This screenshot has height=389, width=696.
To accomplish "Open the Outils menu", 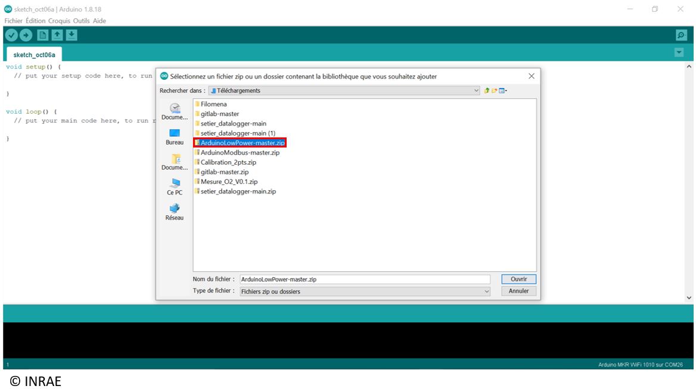I will [x=82, y=21].
